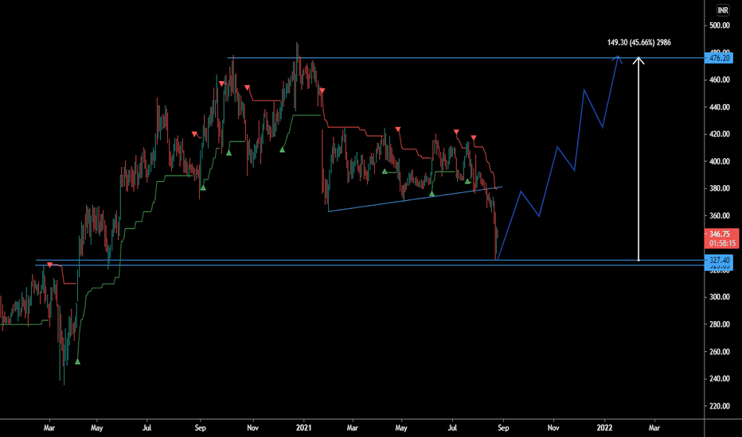Click the 149.30 (45.66%) 2986 measurement label
The image size is (742, 437).
[639, 43]
